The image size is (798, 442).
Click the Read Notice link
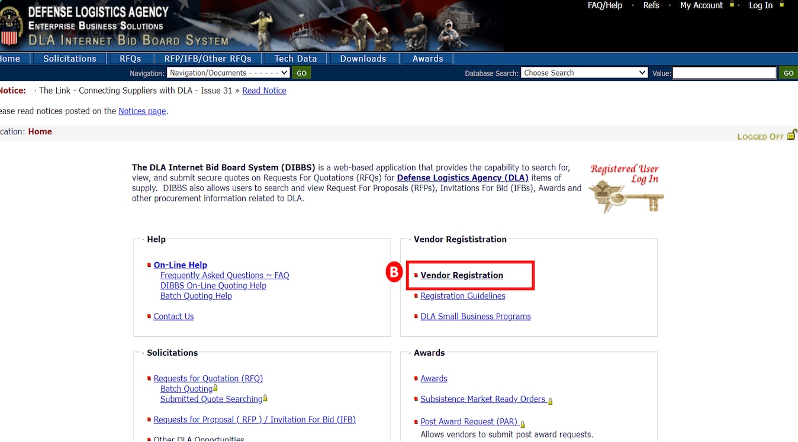[264, 91]
